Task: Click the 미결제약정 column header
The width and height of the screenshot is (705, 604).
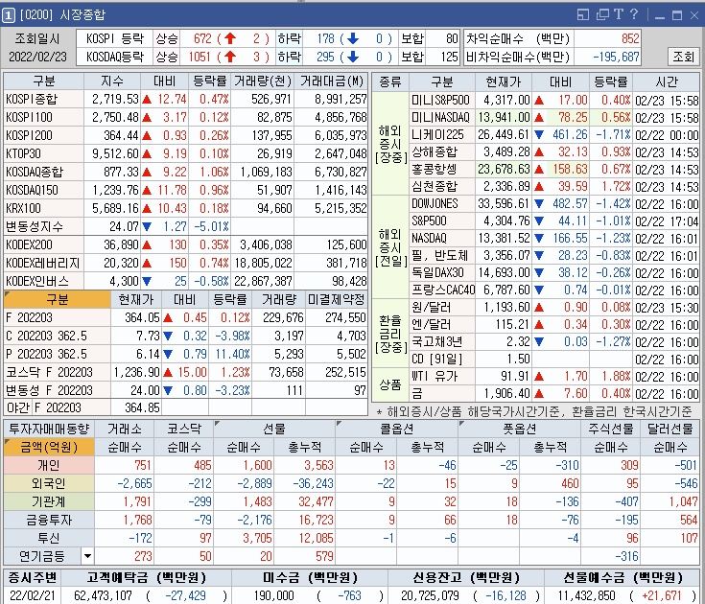Action: pyautogui.click(x=337, y=300)
